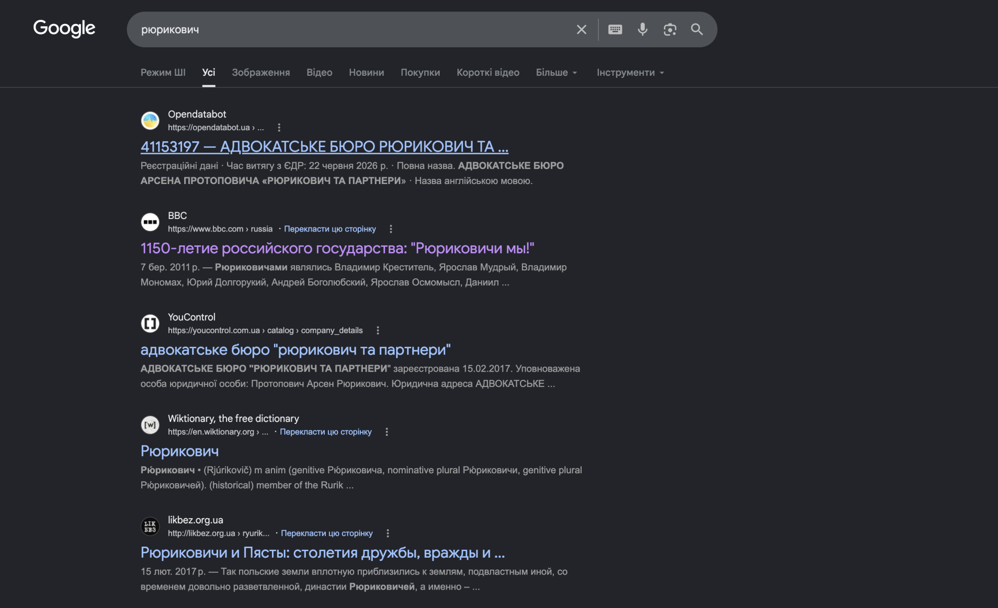Click en.wiktionary.org URL text
This screenshot has width=998, height=608.
pyautogui.click(x=218, y=432)
